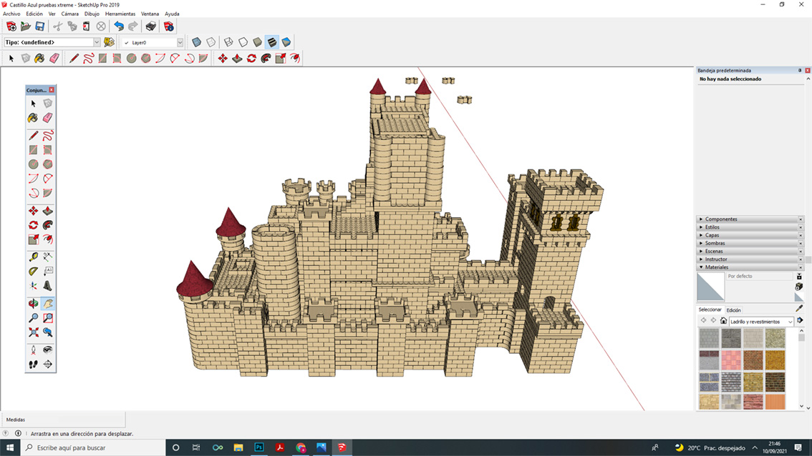
Task: Switch to Shaded face style
Action: pyautogui.click(x=257, y=42)
